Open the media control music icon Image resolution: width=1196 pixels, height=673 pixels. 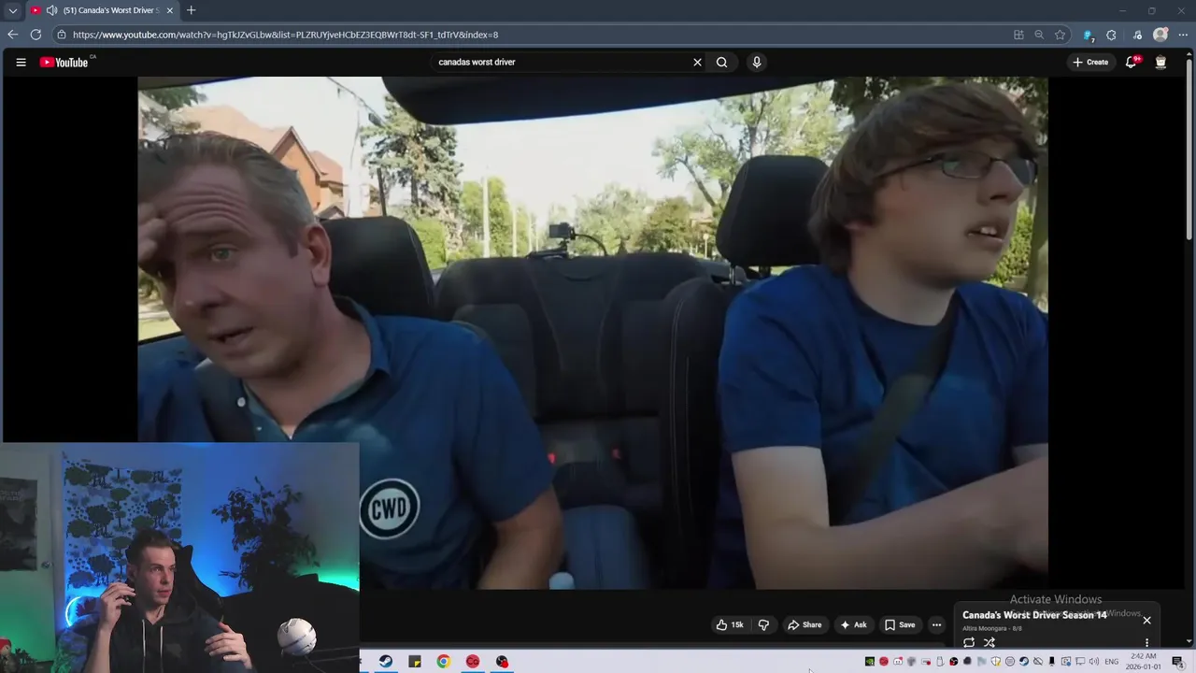[x=1136, y=35]
